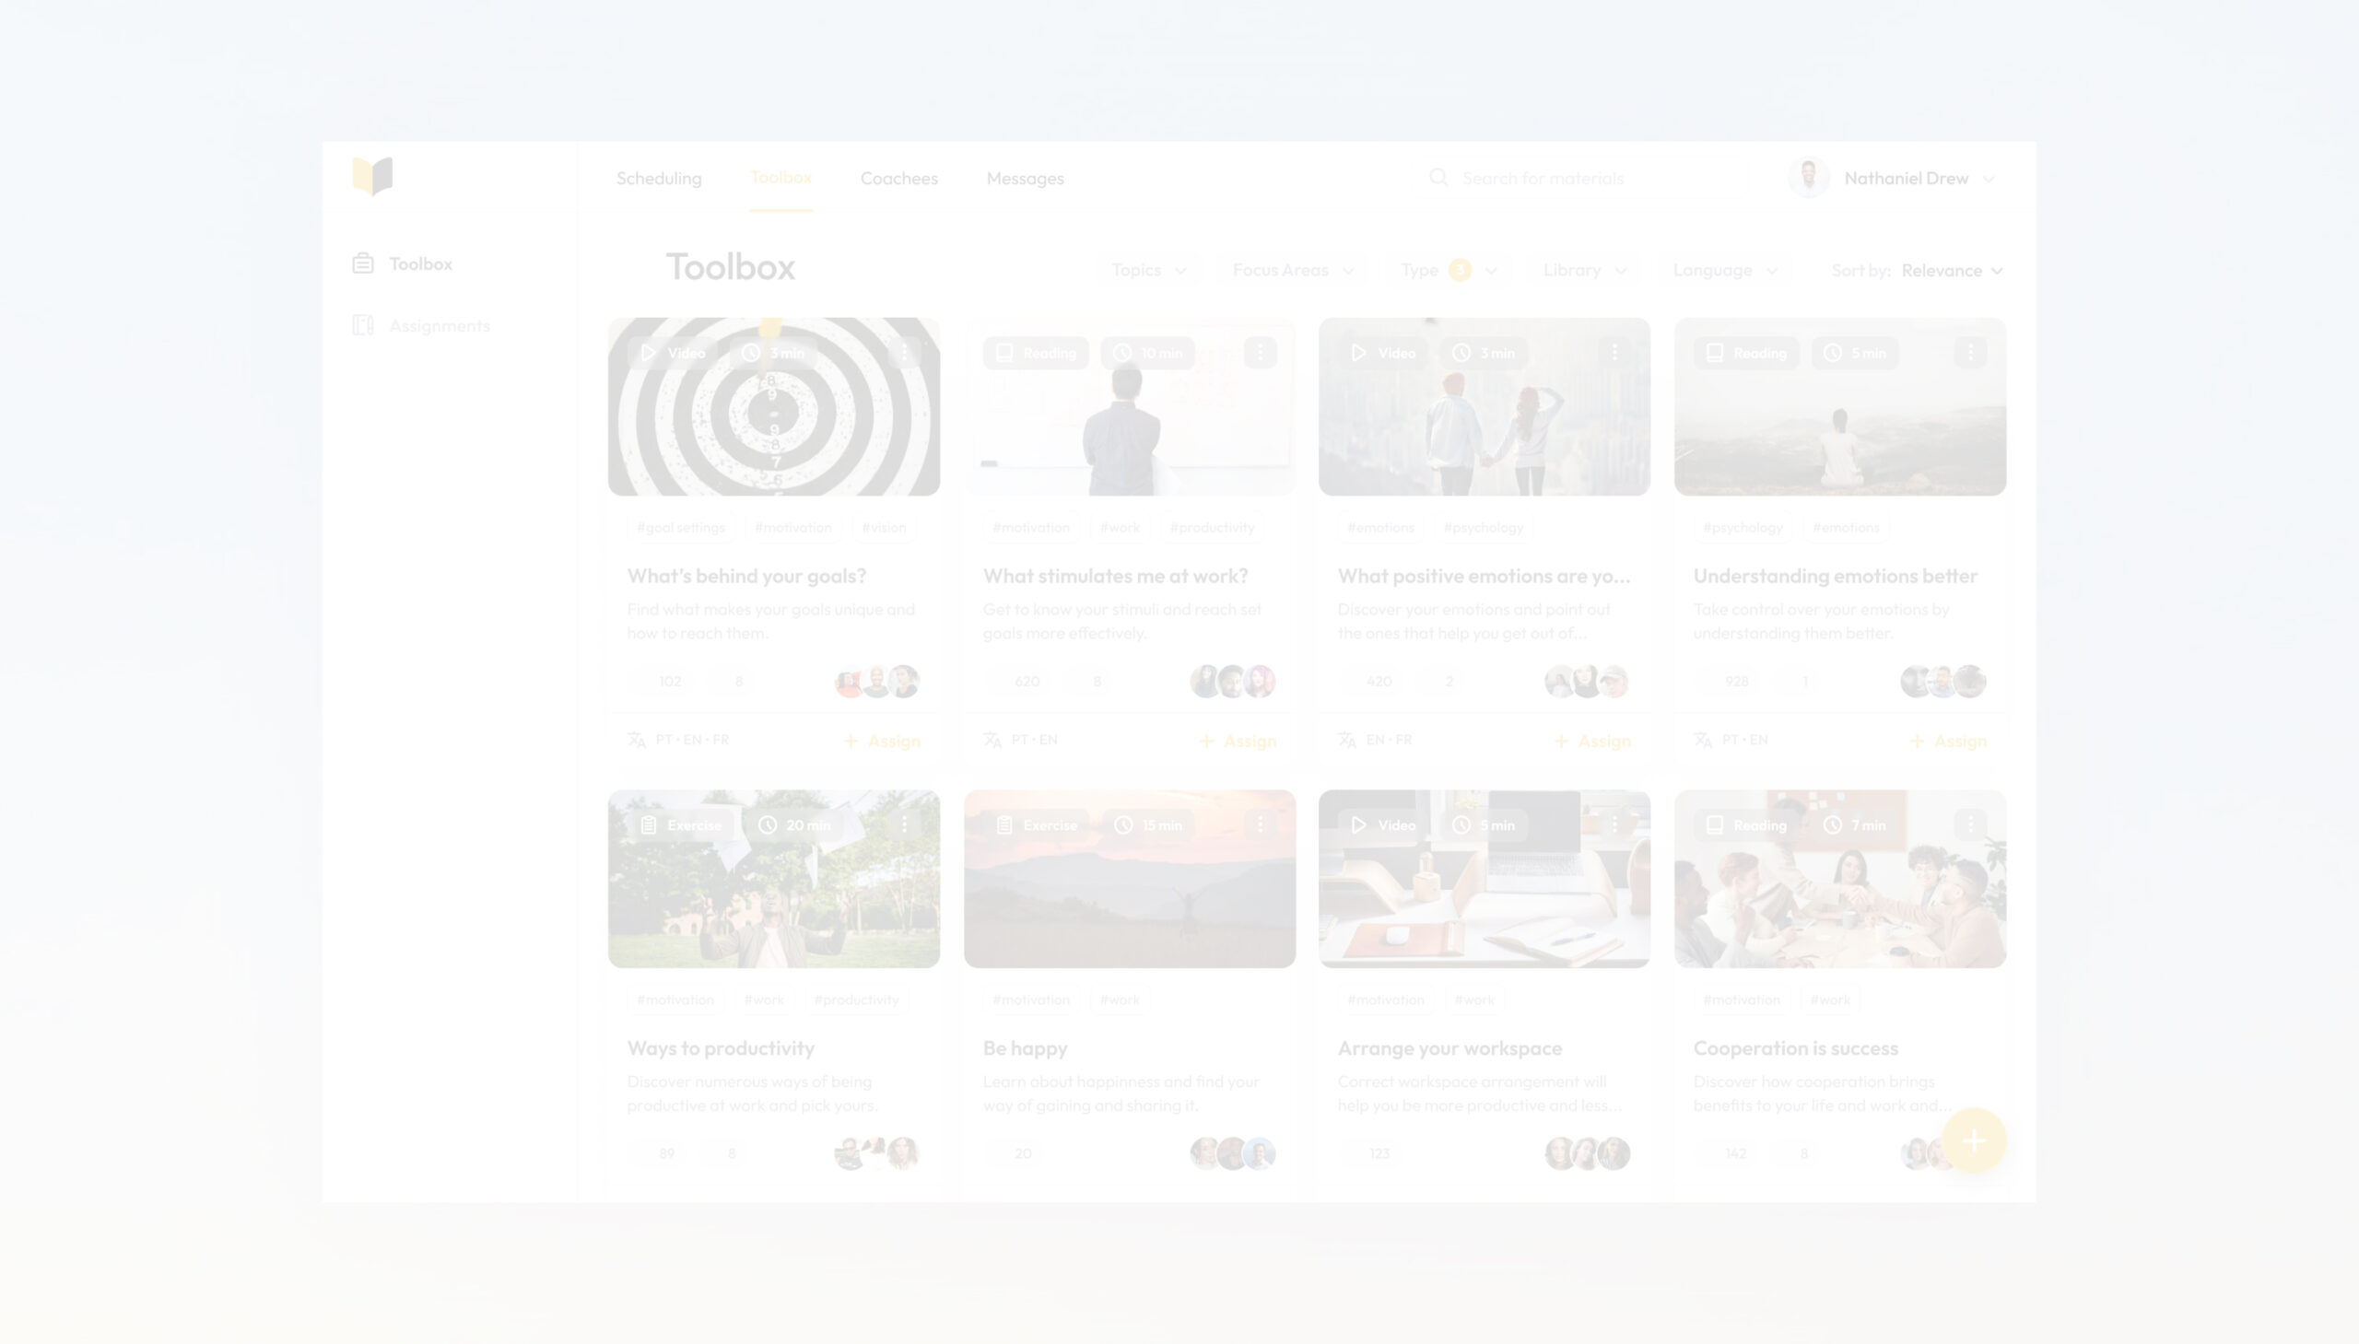Click translate icon next to EN · FR
Viewport: 2359px width, 1344px height.
pyautogui.click(x=1347, y=741)
